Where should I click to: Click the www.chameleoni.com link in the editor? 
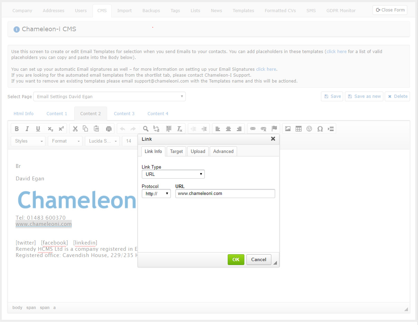[x=44, y=224]
